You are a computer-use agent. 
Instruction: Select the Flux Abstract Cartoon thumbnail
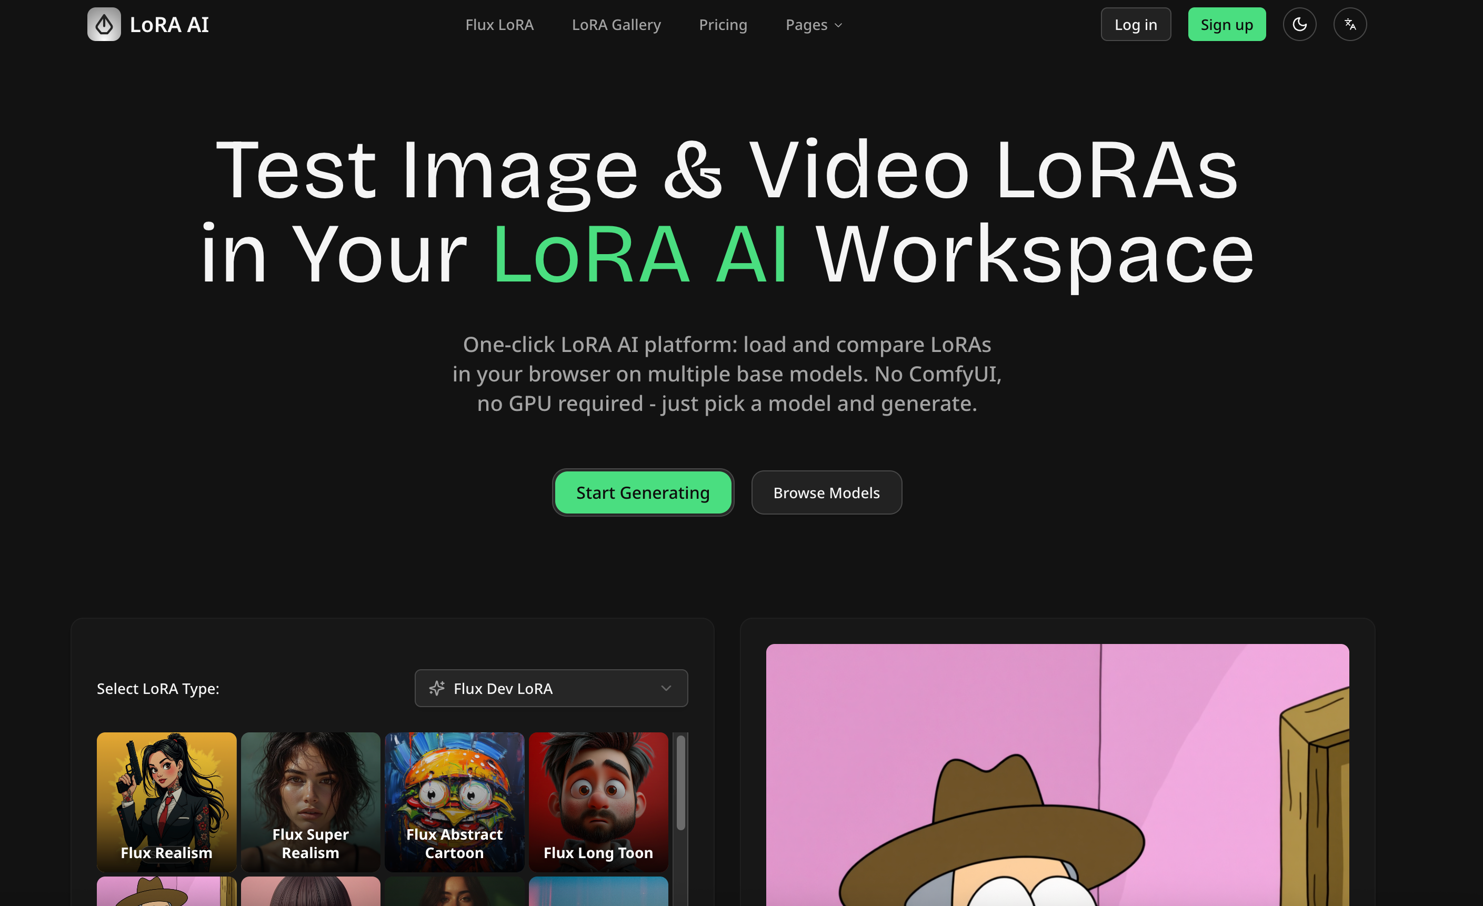[x=454, y=802]
